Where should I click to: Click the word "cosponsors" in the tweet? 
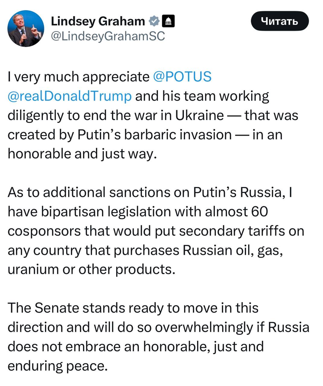tap(44, 231)
